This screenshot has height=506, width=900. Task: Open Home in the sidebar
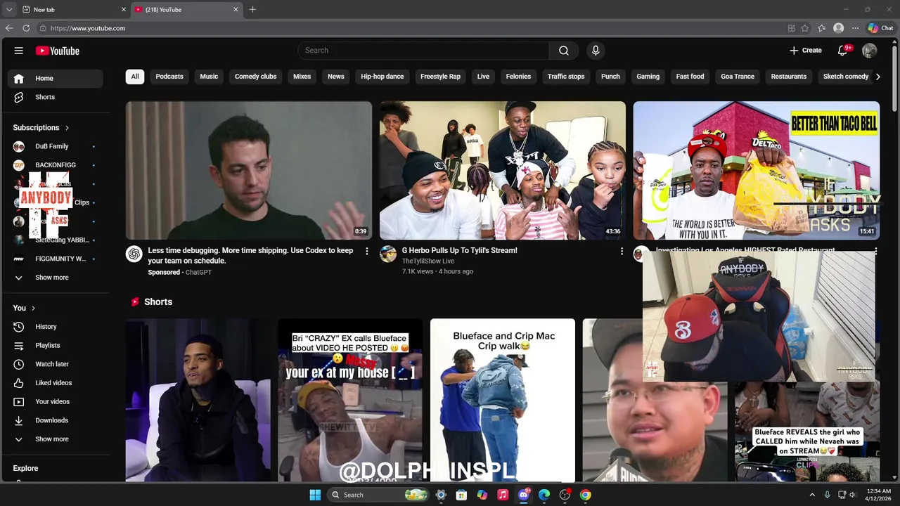tap(56, 79)
